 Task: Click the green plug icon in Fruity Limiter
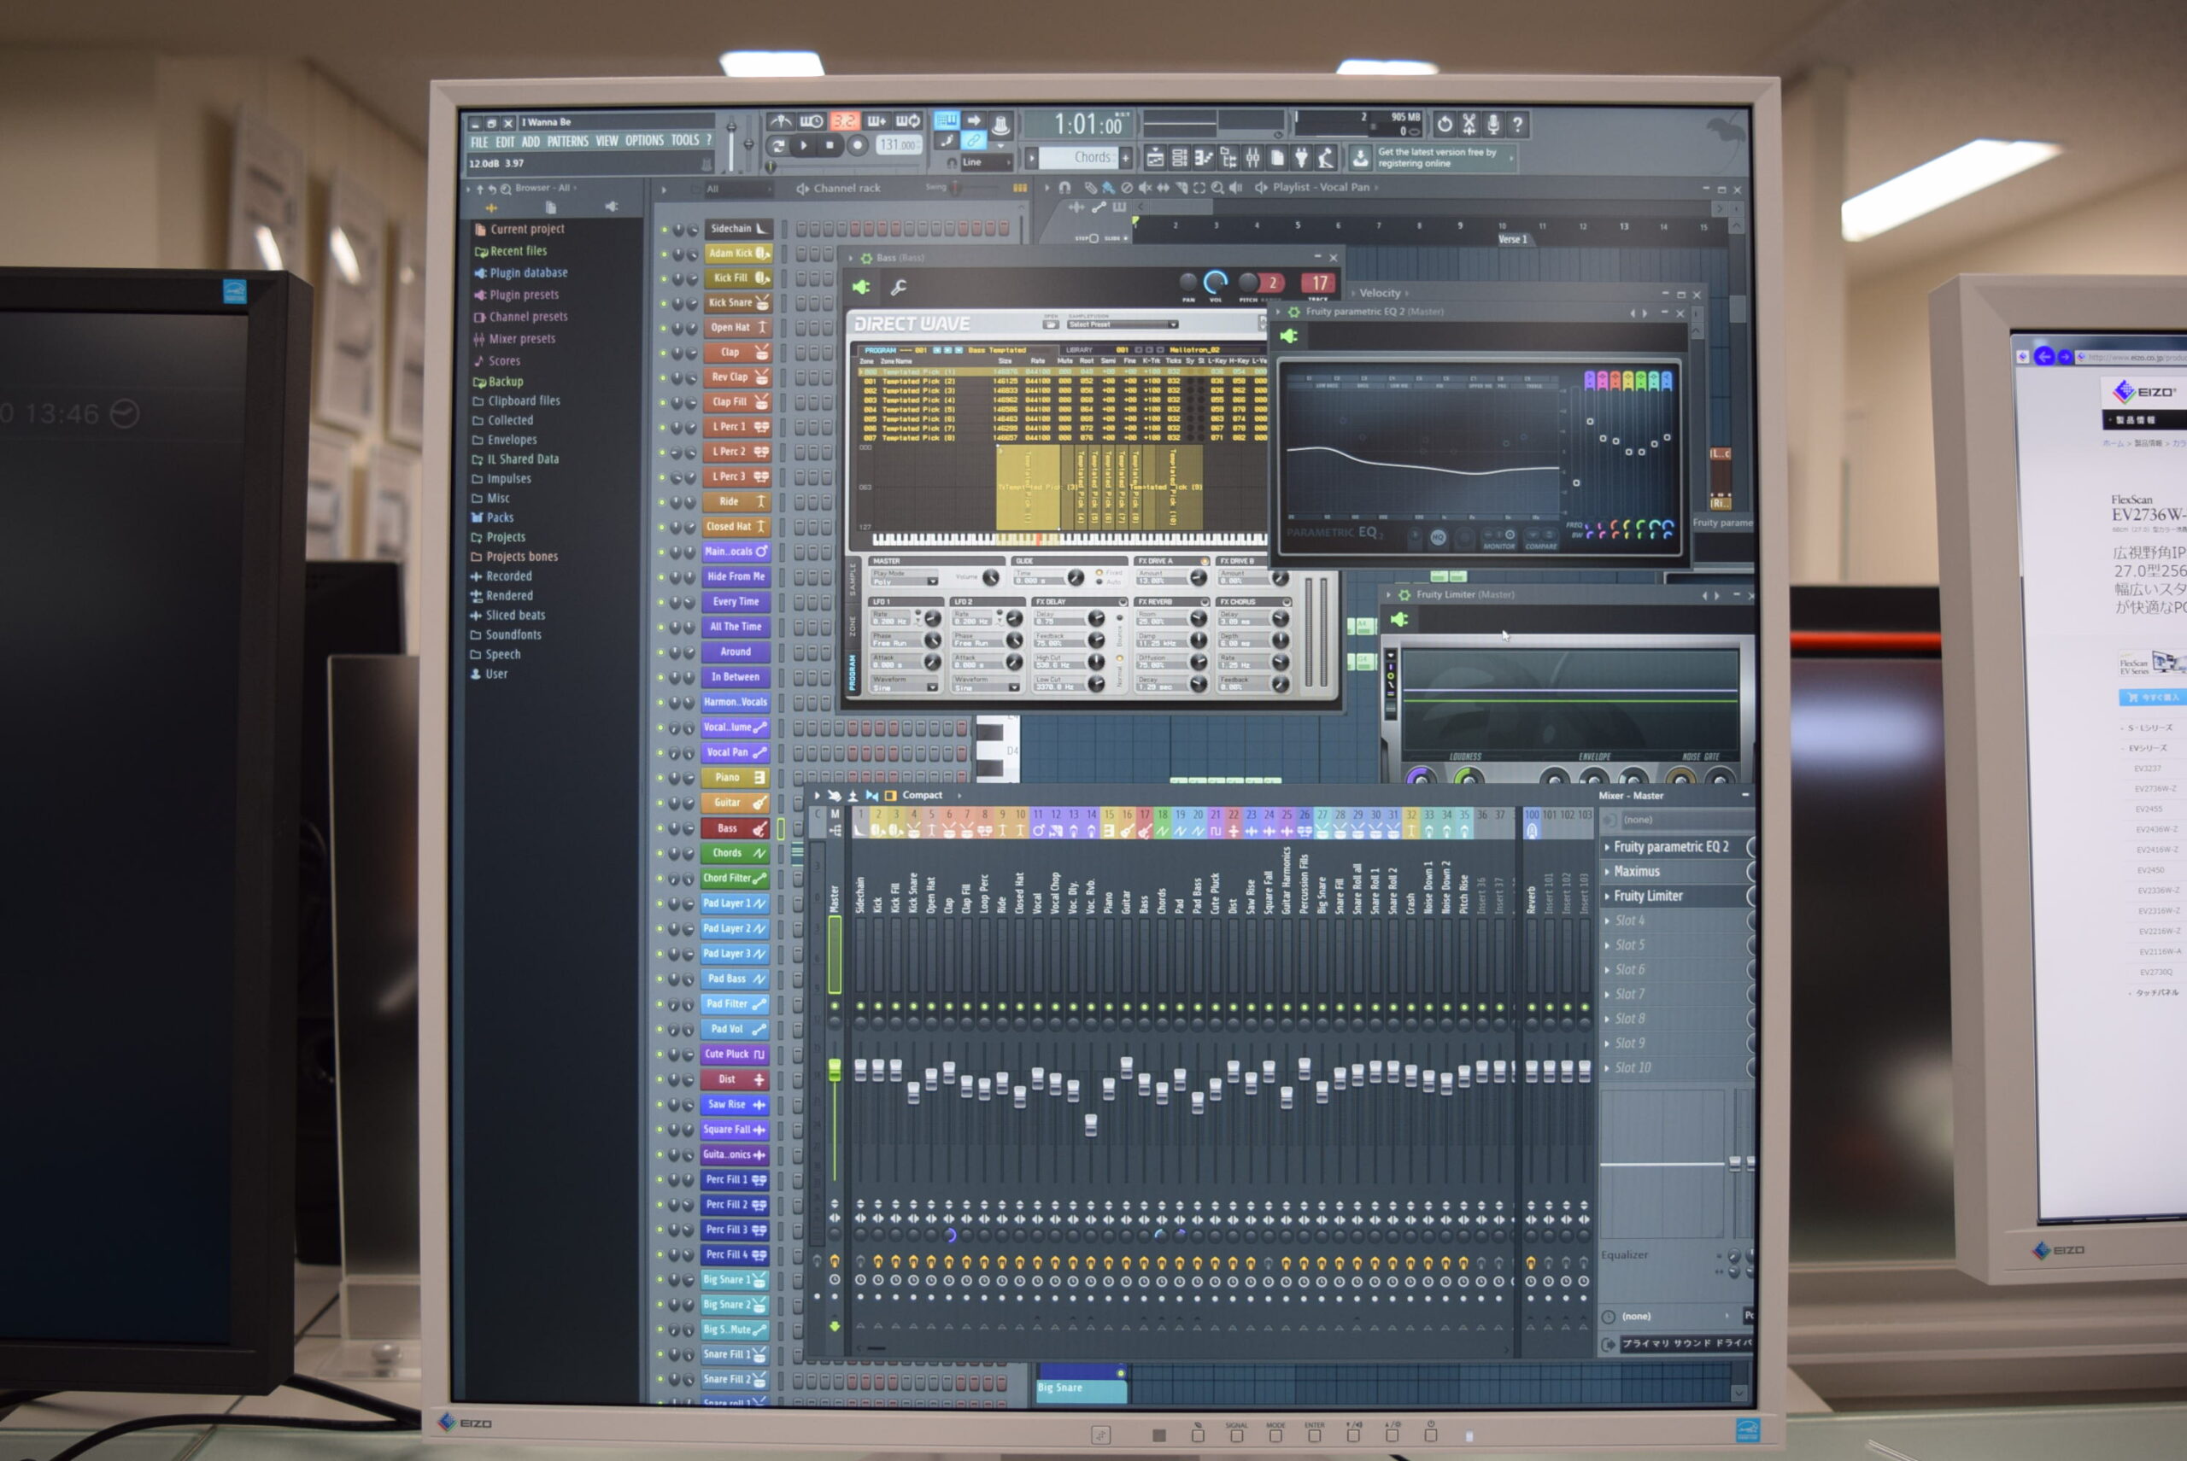[1399, 620]
